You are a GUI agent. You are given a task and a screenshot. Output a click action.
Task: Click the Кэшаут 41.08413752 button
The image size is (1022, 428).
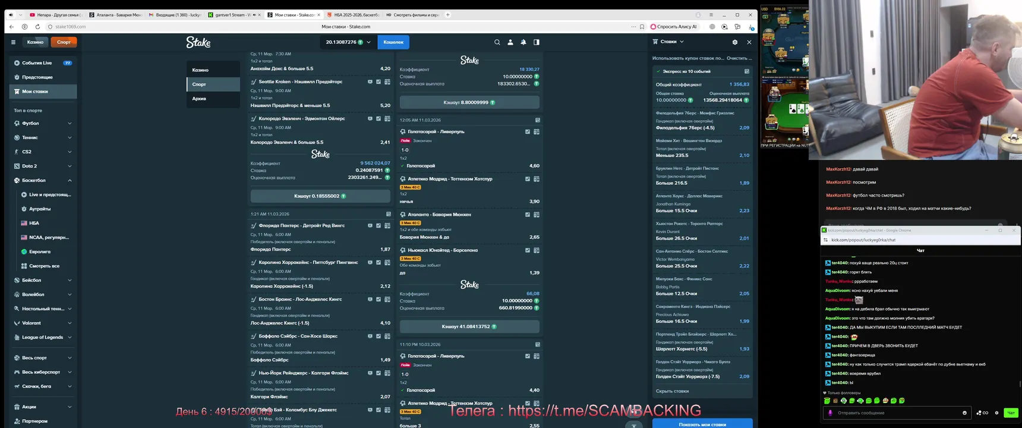pos(469,326)
